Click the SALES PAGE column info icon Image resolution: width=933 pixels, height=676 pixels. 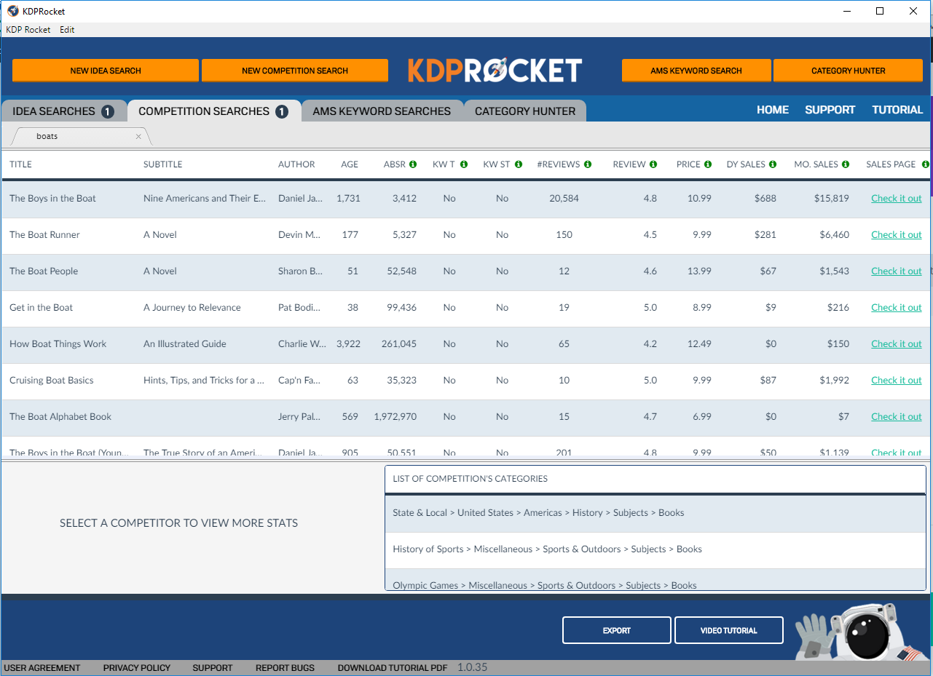point(926,164)
